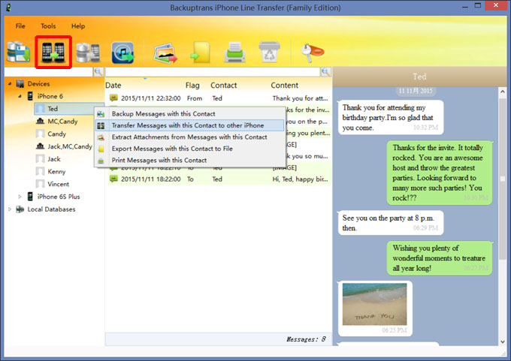The image size is (511, 361).
Task: Select the Local Databases item
Action: click(51, 209)
